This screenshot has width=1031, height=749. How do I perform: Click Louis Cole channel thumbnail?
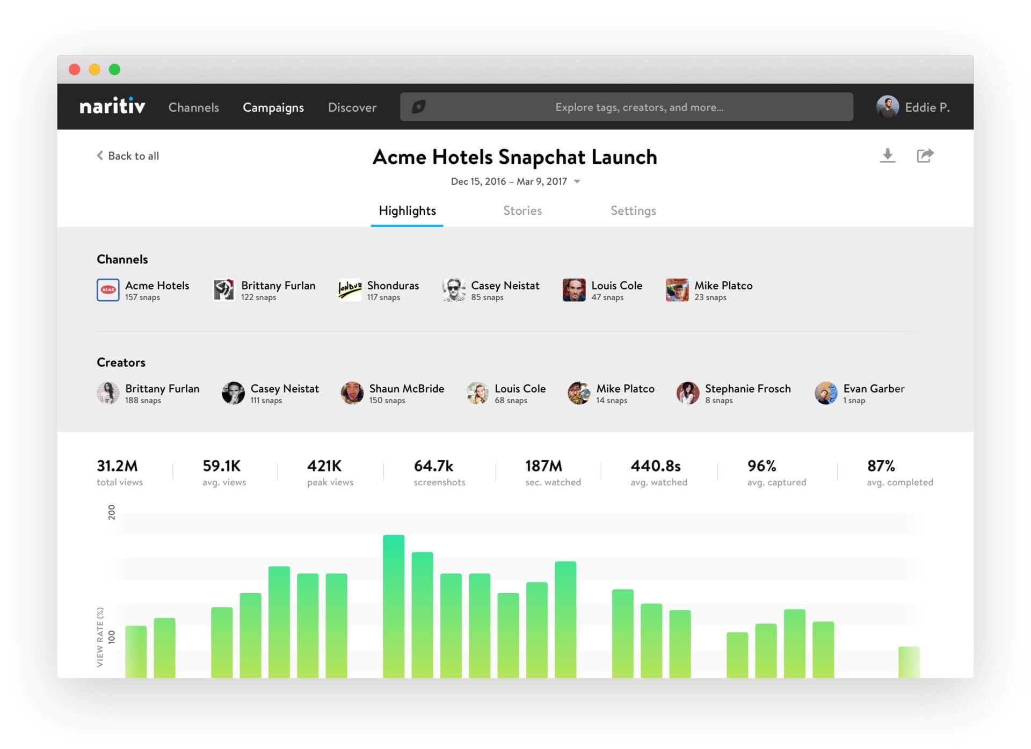574,290
